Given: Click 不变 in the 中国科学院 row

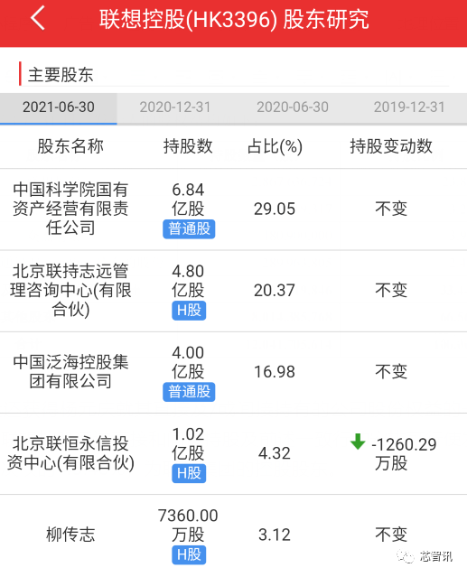Looking at the screenshot, I should click(x=391, y=209).
